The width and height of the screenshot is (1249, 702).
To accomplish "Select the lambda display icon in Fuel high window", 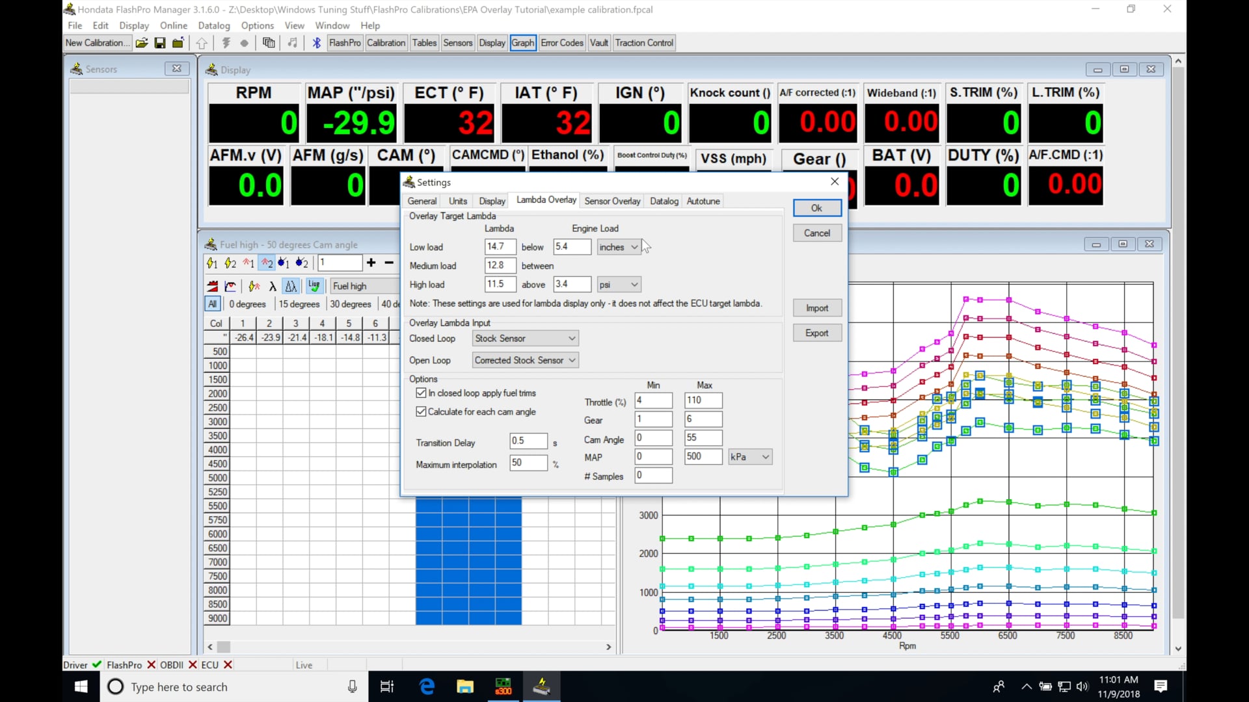I will tap(272, 286).
